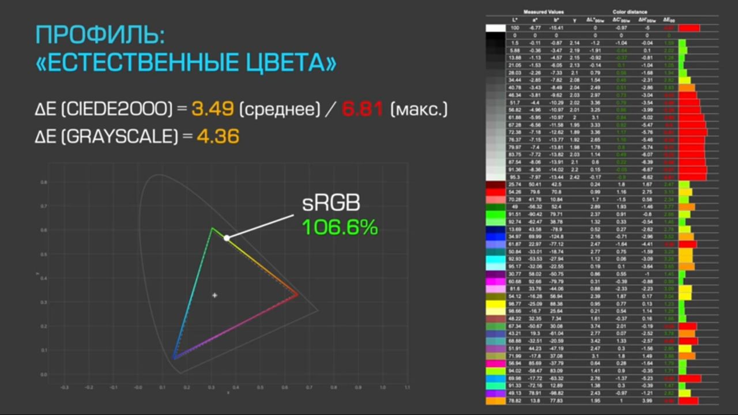Click the white dot marker on gamut edge
Viewport: 738px width, 415px height.
[x=227, y=237]
